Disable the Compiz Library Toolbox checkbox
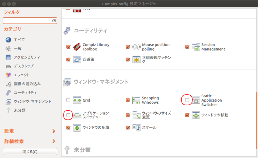 68,47
